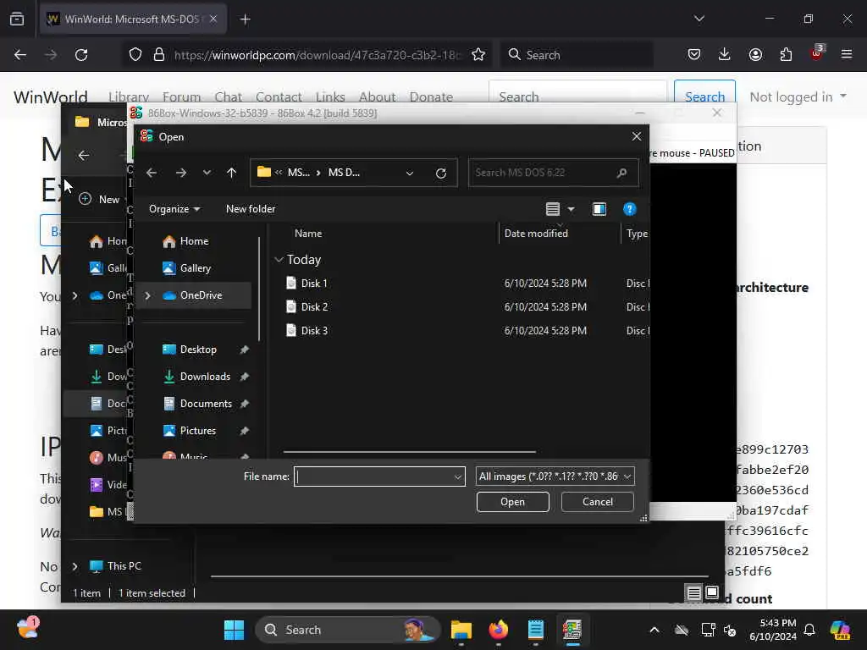
Task: Select OneDrive in the Open dialog sidebar
Action: coord(202,295)
